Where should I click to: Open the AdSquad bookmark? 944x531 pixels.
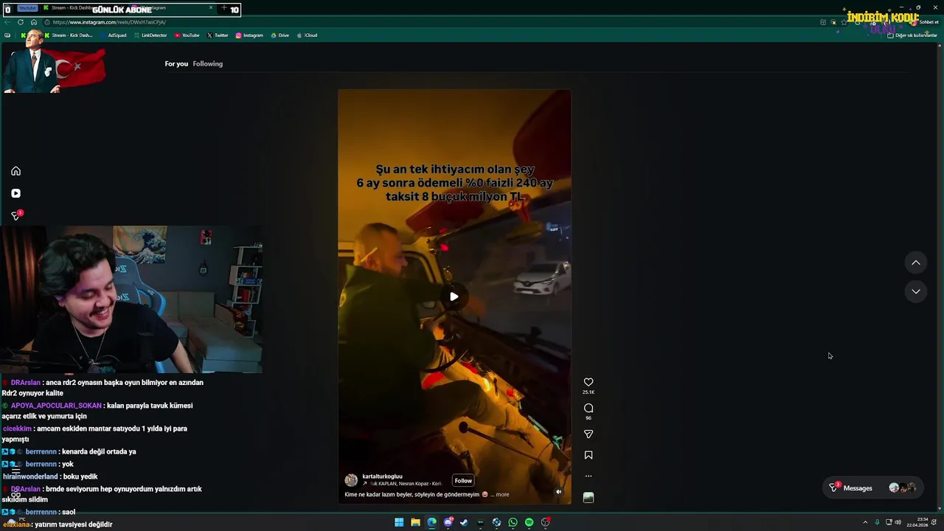coord(114,35)
